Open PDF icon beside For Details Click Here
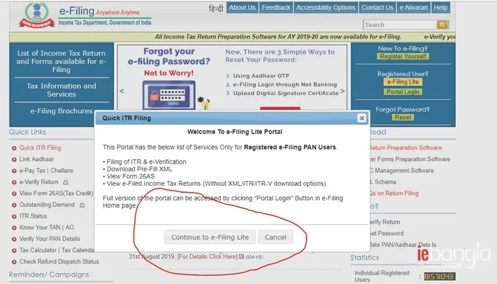Image resolution: width=497 pixels, height=284 pixels. click(241, 257)
